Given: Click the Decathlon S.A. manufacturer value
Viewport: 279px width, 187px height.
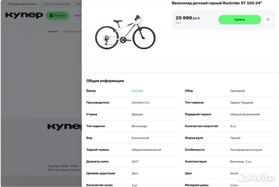Looking at the screenshot, I should pos(141,102).
